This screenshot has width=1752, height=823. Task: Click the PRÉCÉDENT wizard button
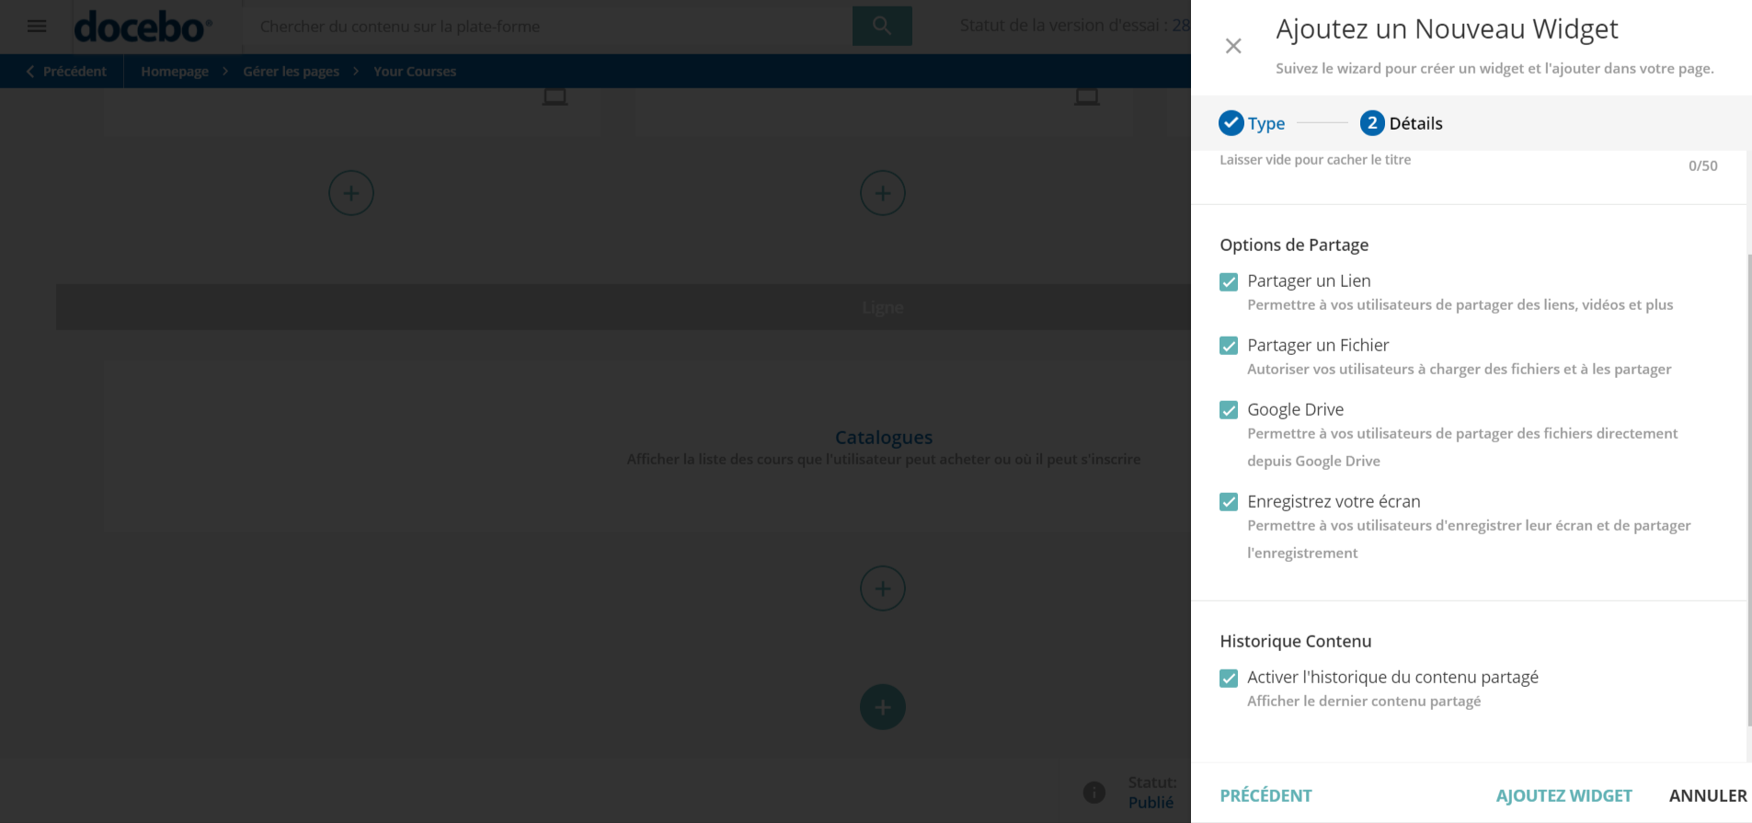[1265, 795]
